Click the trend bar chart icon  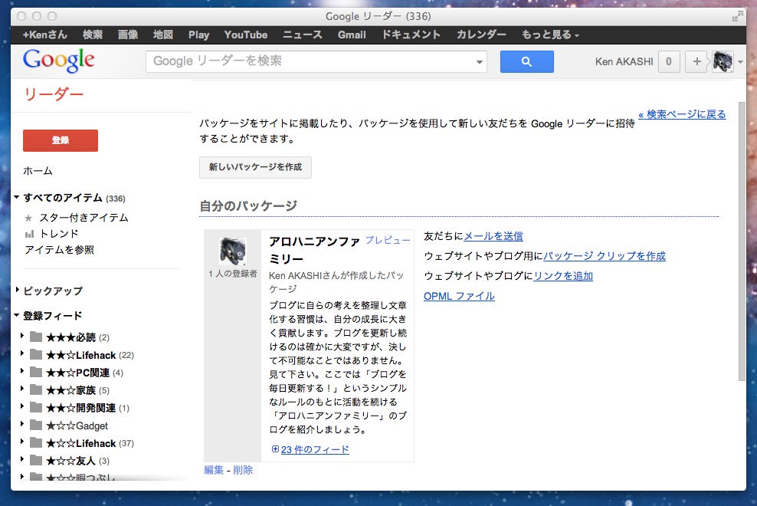click(x=29, y=234)
